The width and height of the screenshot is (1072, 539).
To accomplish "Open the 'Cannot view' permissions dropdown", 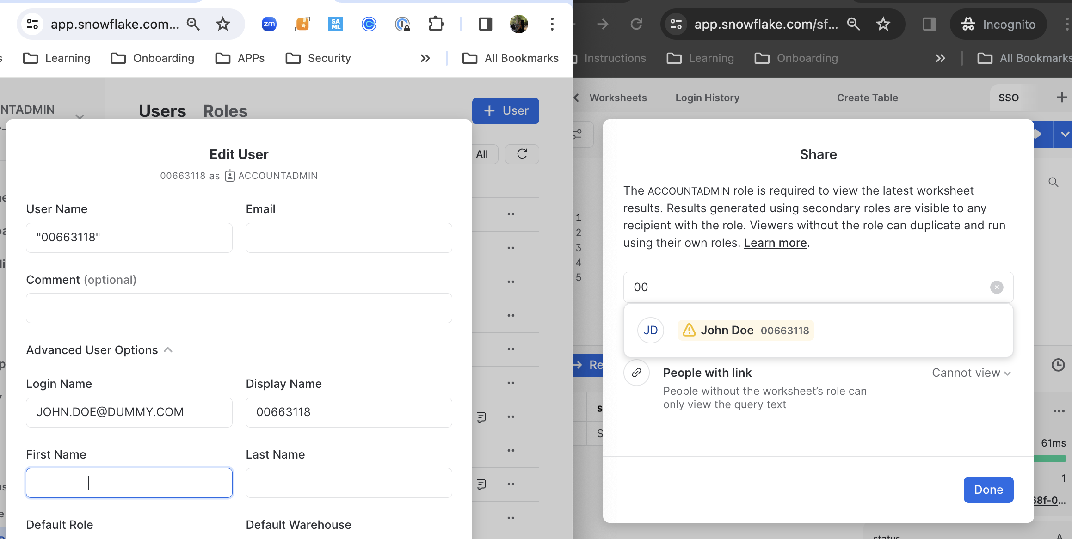I will coord(971,373).
